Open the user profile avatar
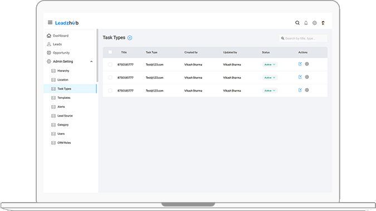376x211 pixels. tap(323, 23)
